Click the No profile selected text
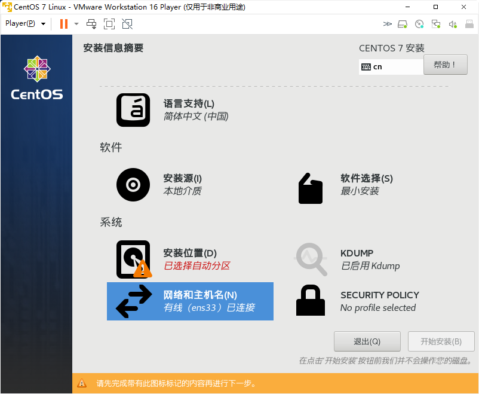Screen dimensions: 479x394 coord(378,307)
